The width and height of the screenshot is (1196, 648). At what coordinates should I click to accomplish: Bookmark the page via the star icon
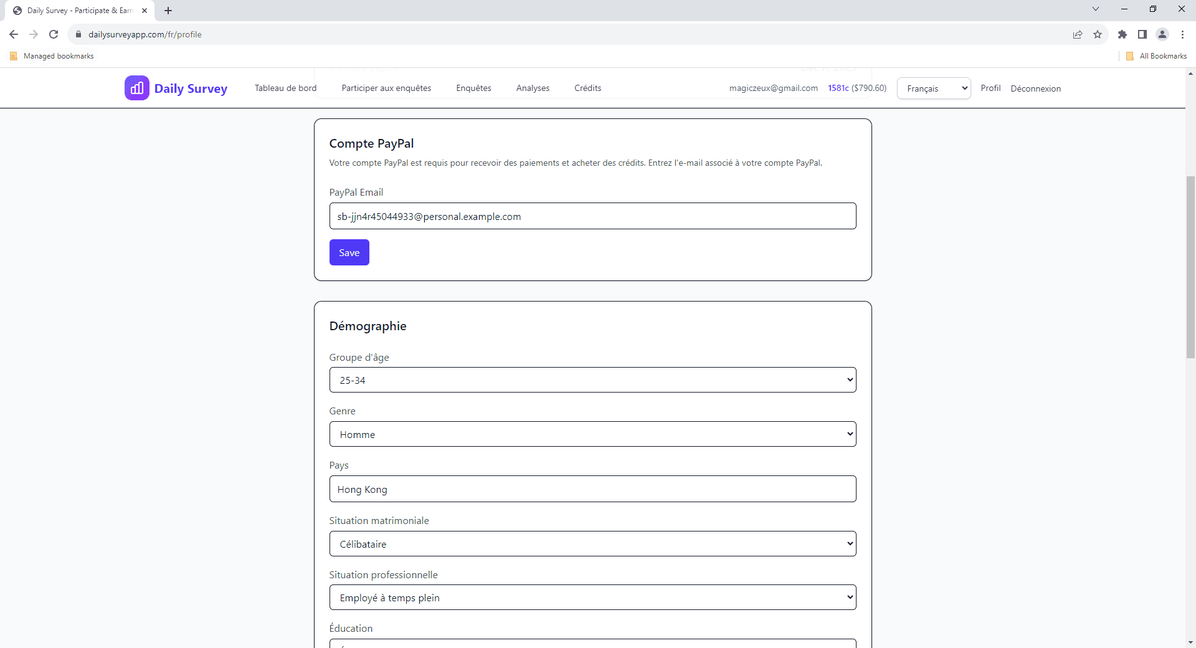(x=1098, y=35)
